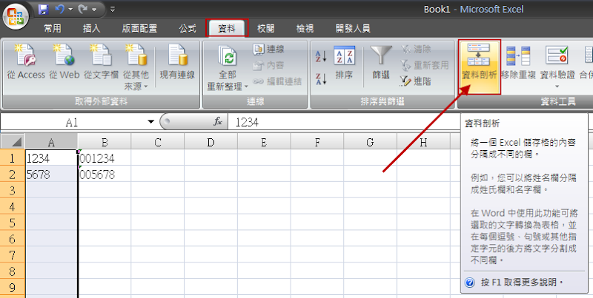Open the 版面配置 tab

click(139, 28)
